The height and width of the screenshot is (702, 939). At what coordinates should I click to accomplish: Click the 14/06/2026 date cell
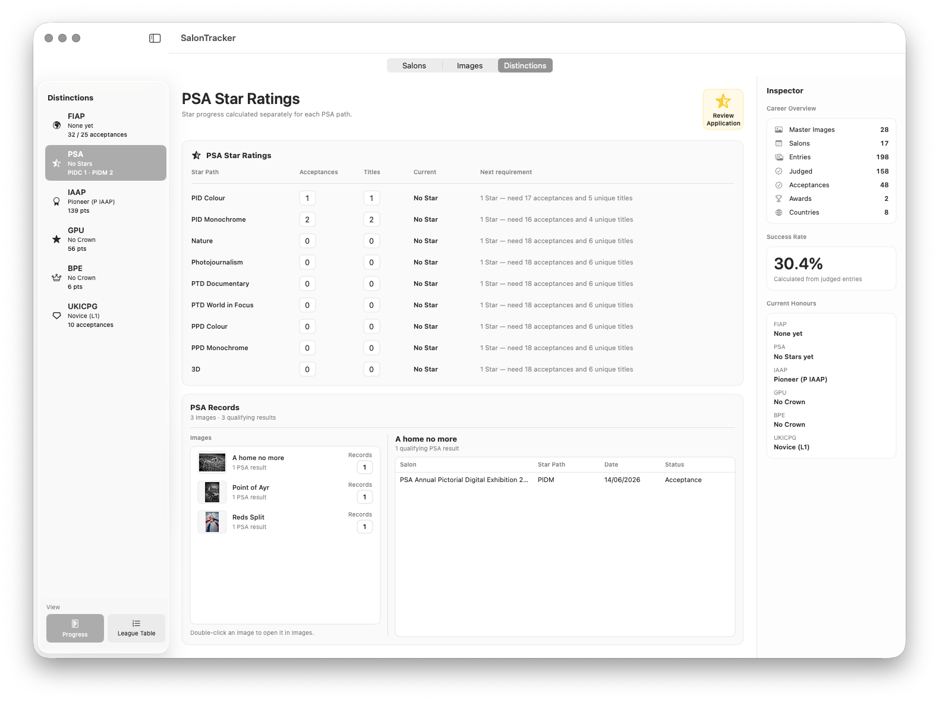(622, 480)
